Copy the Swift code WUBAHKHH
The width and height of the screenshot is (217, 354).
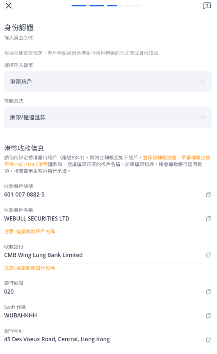[x=209, y=315]
